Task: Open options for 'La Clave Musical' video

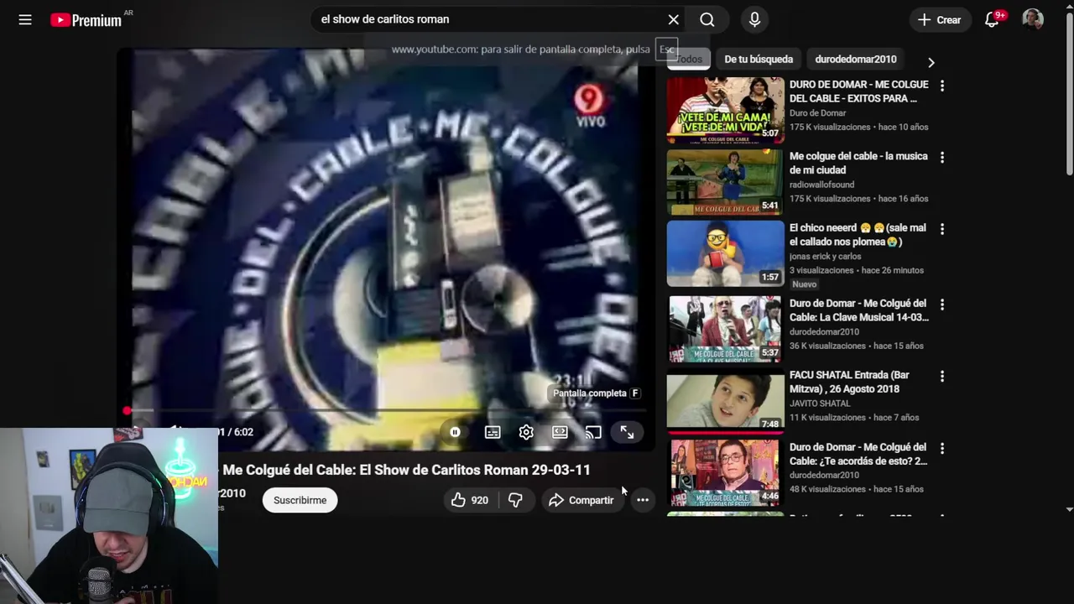Action: [x=942, y=305]
